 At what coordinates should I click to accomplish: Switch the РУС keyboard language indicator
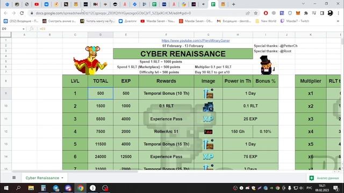pyautogui.click(x=309, y=188)
